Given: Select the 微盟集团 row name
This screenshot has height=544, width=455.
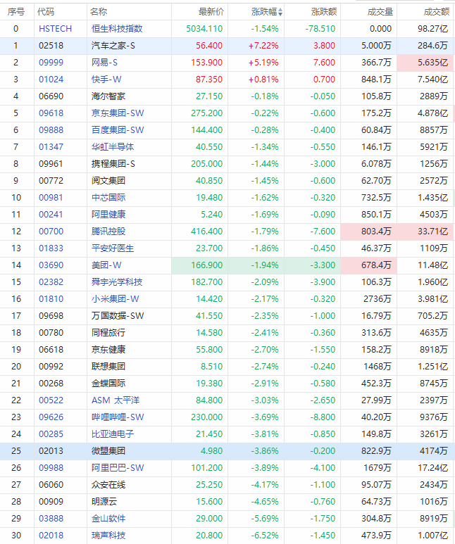Looking at the screenshot, I should click(108, 451).
